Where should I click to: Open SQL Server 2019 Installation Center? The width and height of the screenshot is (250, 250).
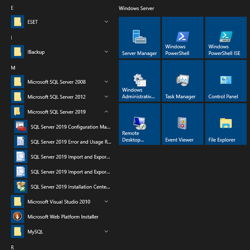point(63,186)
